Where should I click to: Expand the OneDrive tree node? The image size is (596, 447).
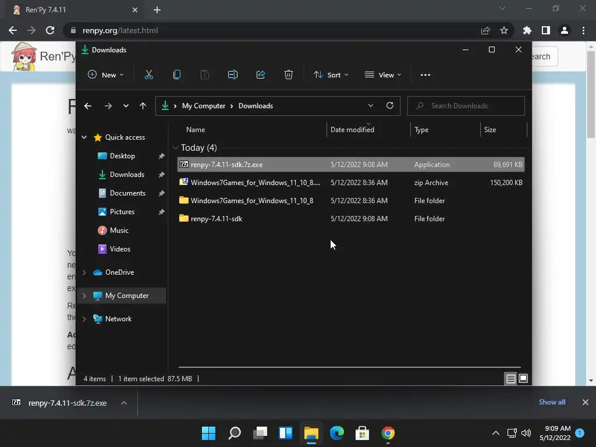(x=84, y=272)
